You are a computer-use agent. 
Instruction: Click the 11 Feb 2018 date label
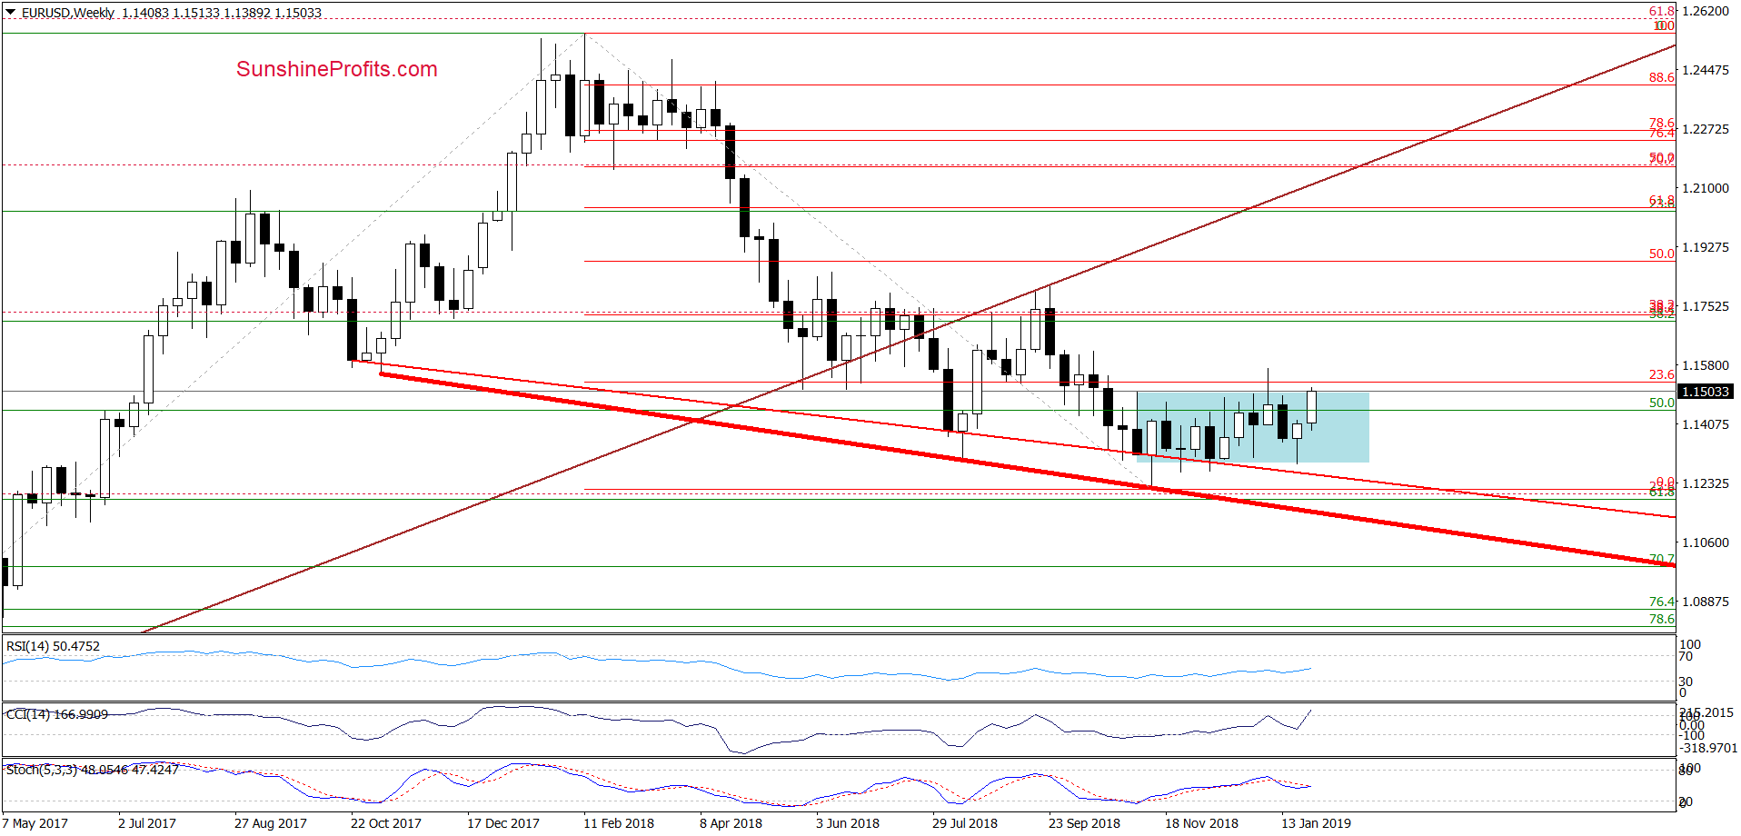619,823
